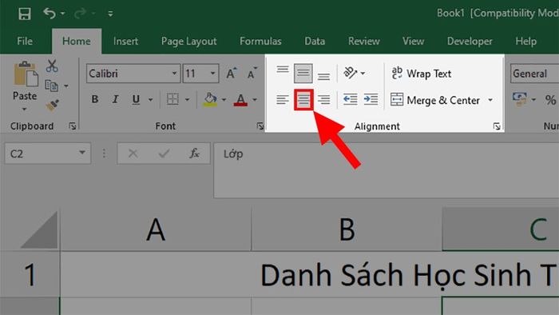Image resolution: width=559 pixels, height=315 pixels.
Task: Apply yellow Fill Color bucket
Action: click(x=210, y=99)
